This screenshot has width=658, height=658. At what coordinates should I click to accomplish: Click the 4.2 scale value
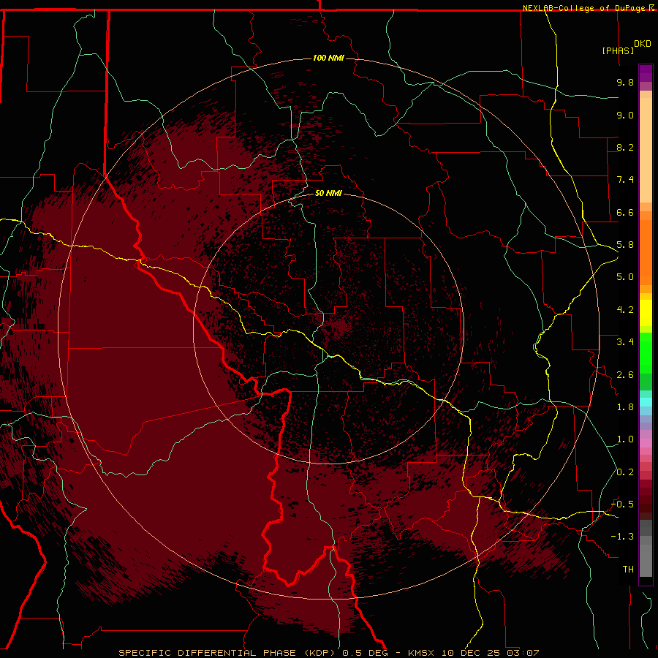[x=625, y=310]
